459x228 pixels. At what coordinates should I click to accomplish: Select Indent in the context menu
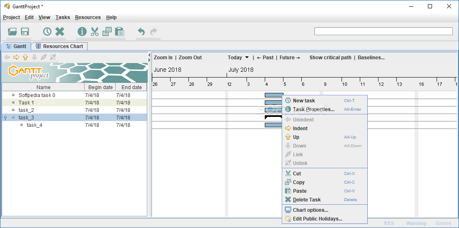click(325, 129)
